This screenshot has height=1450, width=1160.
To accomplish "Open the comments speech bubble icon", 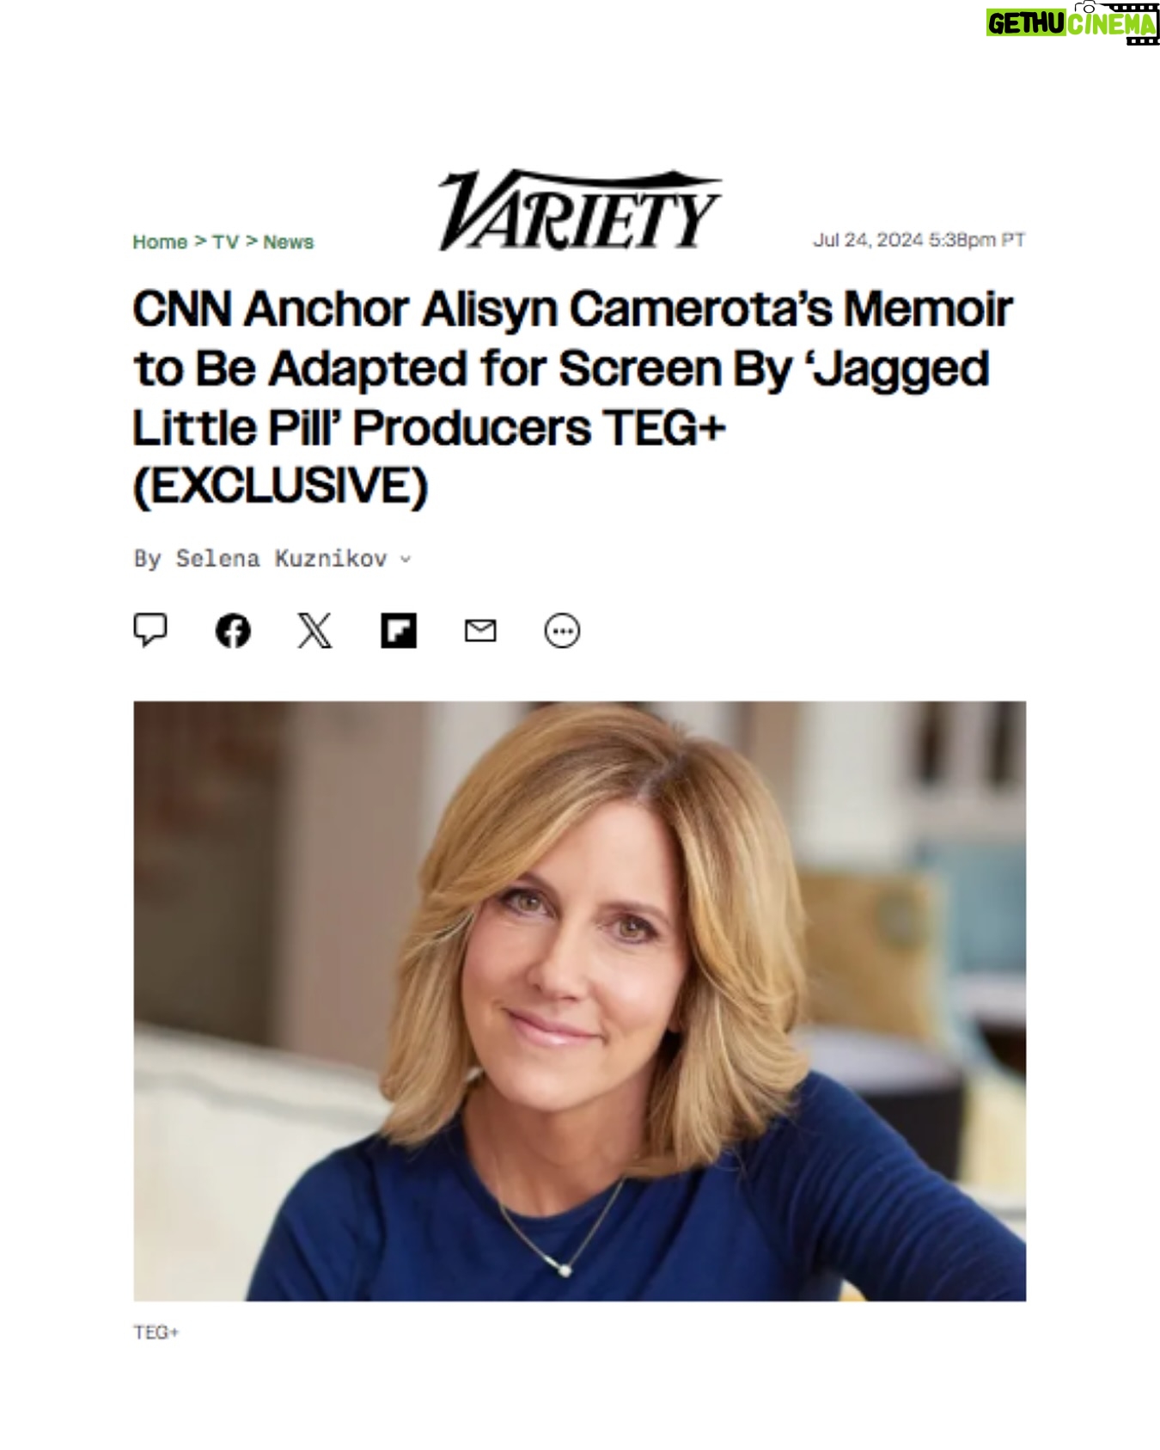I will 150,630.
